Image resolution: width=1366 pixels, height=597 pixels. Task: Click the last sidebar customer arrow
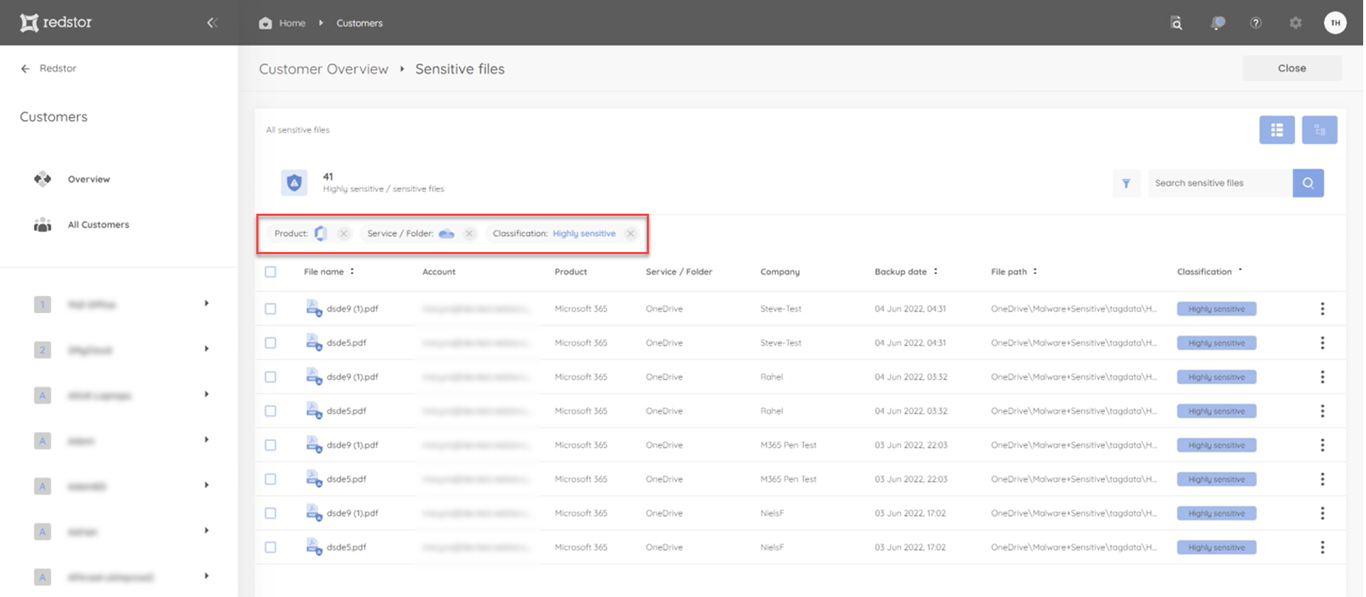click(x=207, y=576)
